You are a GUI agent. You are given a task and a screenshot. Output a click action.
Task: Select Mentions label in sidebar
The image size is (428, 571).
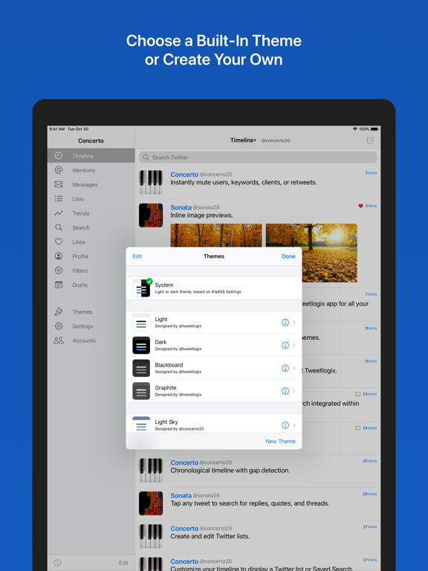tap(84, 170)
